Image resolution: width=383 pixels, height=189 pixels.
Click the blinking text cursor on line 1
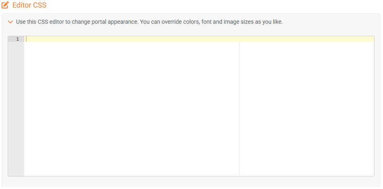click(x=26, y=39)
